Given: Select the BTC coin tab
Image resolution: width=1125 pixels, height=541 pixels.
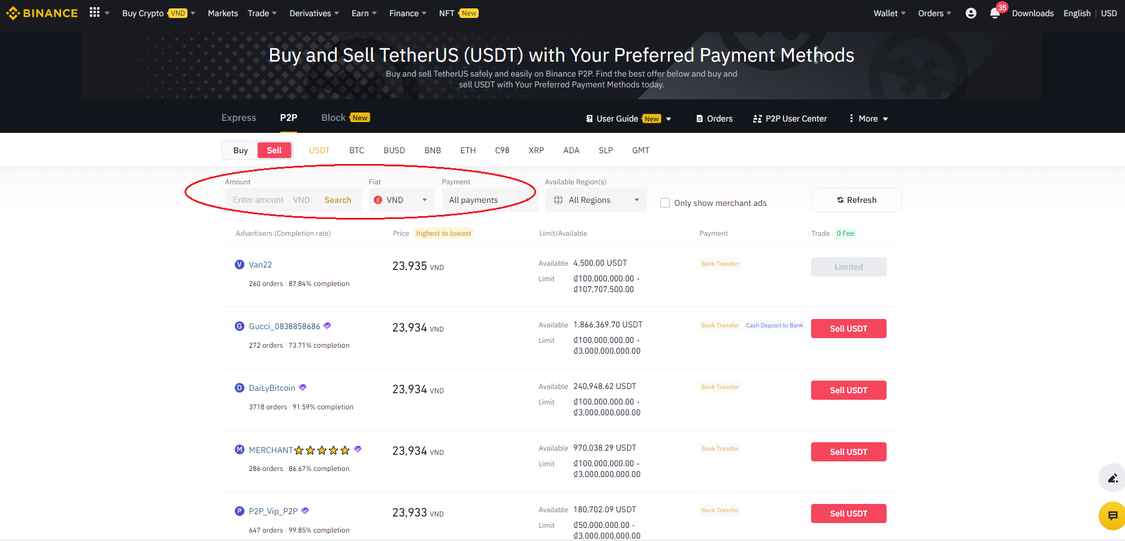Looking at the screenshot, I should (x=356, y=150).
